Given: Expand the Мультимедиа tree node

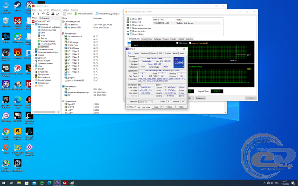Looking at the screenshot, I should 34,60.
